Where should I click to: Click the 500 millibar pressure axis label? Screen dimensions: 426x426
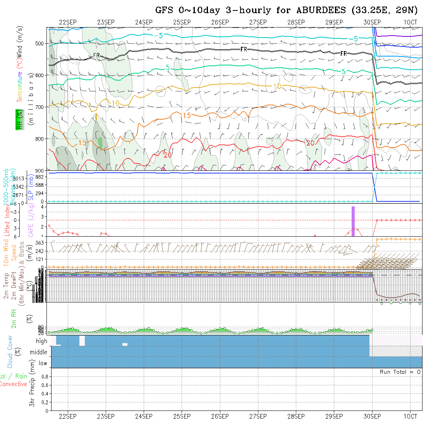40,43
